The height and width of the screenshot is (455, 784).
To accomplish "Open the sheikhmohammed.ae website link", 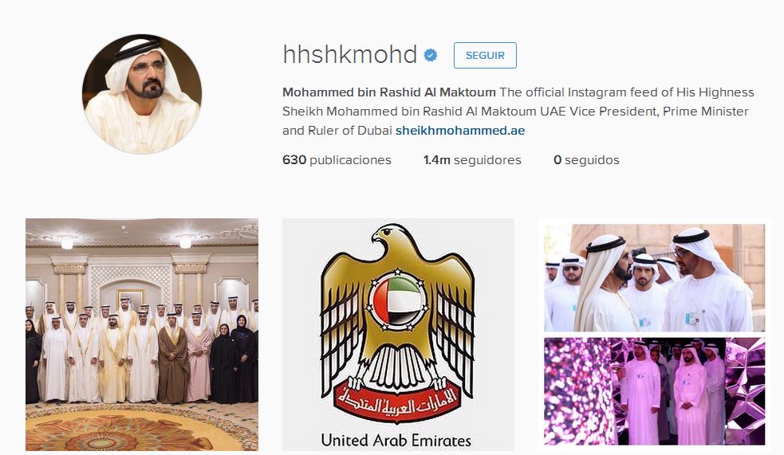I will tap(460, 131).
